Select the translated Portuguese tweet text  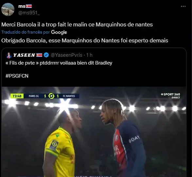click(x=85, y=40)
